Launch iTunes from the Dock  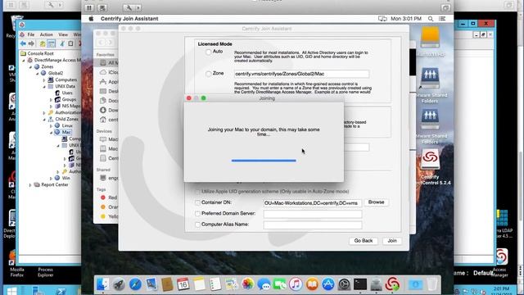click(296, 284)
